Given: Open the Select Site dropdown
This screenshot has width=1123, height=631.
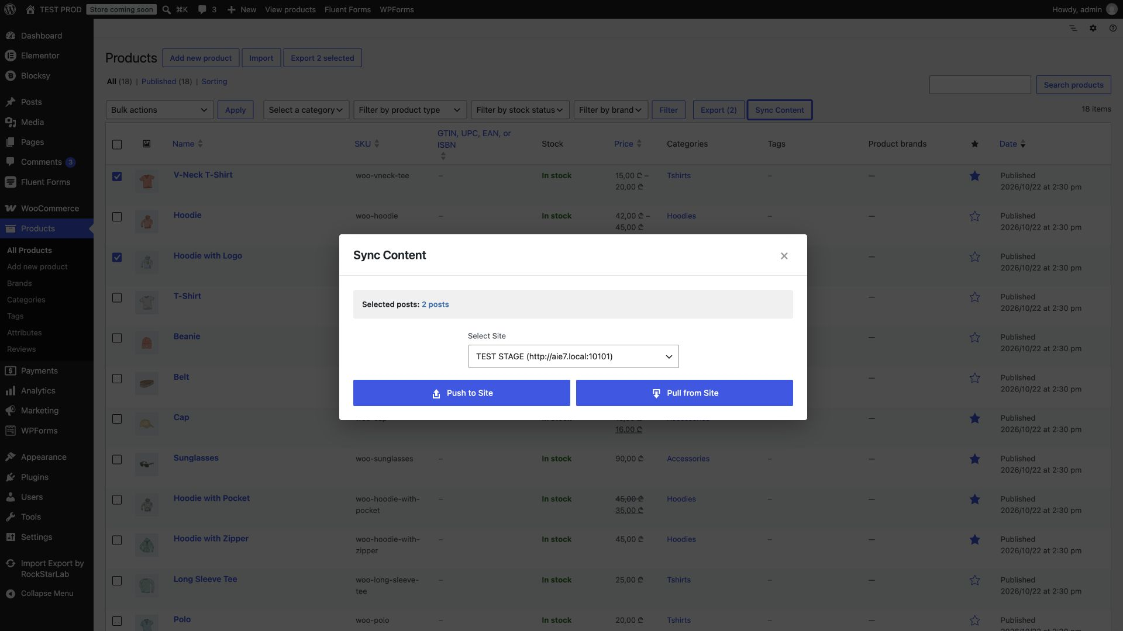Looking at the screenshot, I should click(x=573, y=356).
